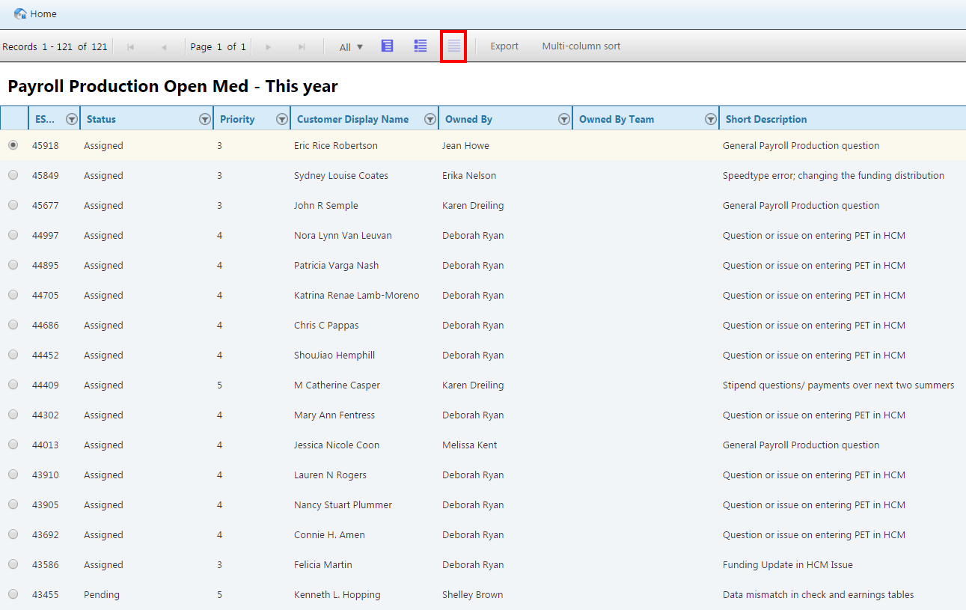966x610 pixels.
Task: Switch to the first grid view icon
Action: click(387, 46)
